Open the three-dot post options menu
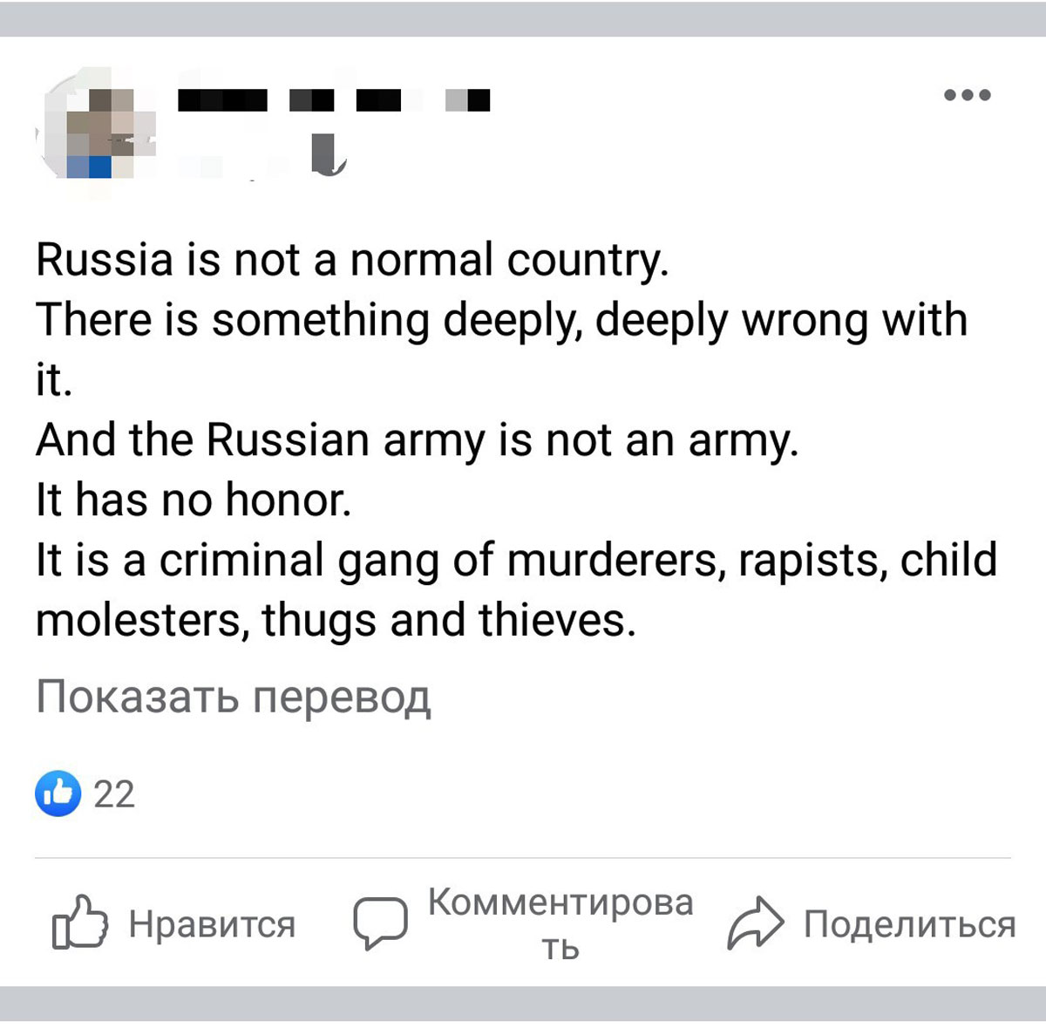Screen dimensions: 1046x1028 point(968,95)
